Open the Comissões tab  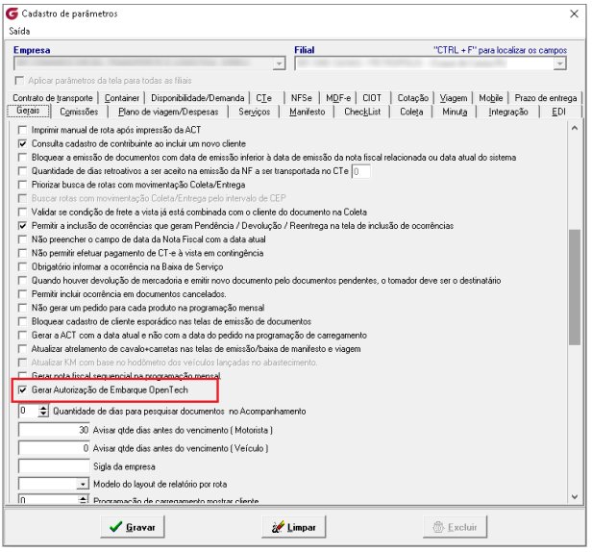pos(79,112)
